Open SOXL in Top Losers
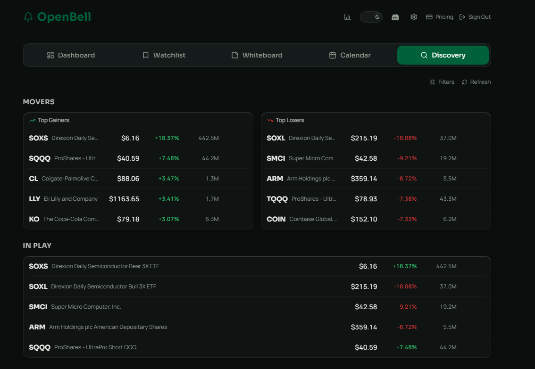 pyautogui.click(x=376, y=138)
